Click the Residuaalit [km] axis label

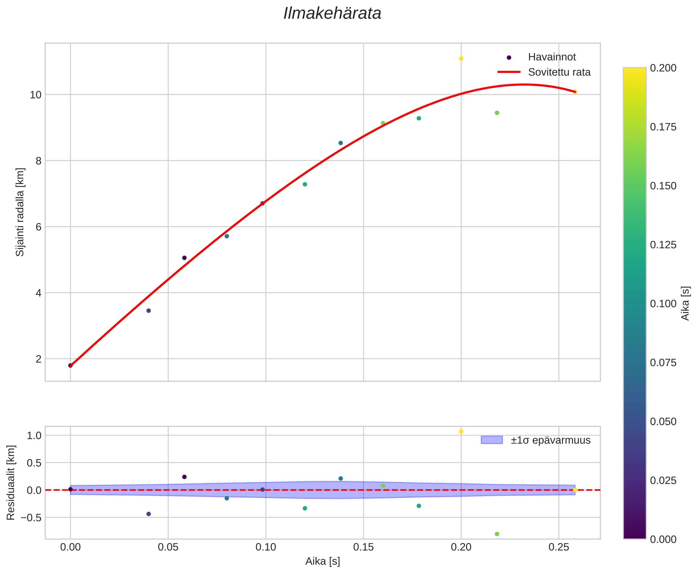tap(11, 483)
